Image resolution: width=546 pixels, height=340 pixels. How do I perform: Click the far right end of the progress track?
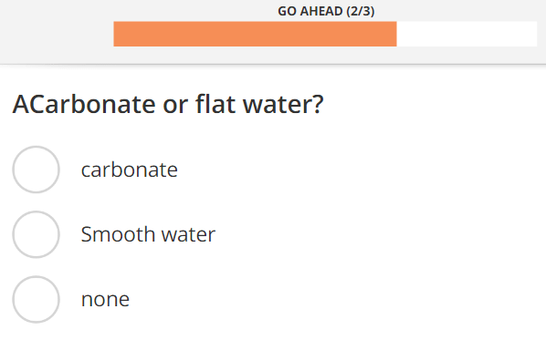tap(535, 34)
